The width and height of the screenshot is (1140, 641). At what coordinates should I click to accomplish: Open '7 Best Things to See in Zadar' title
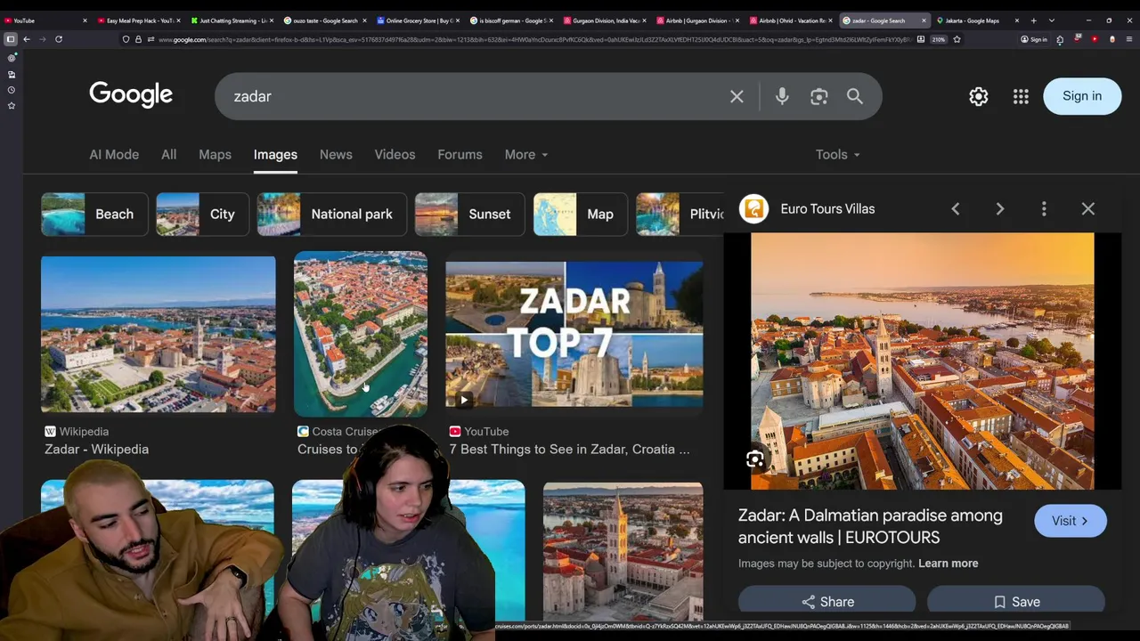click(x=569, y=450)
